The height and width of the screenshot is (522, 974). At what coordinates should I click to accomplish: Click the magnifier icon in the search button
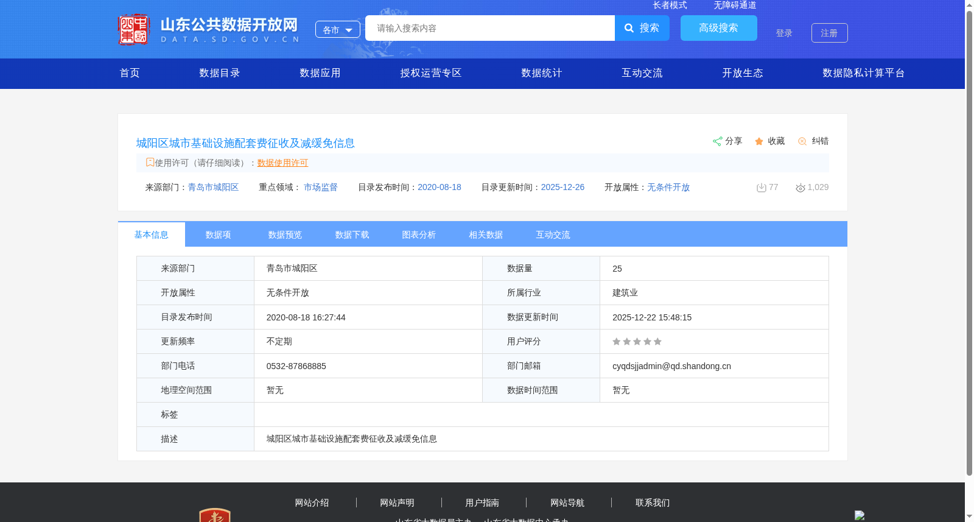click(629, 28)
